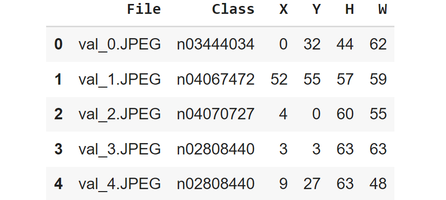Click the H column header
Screen dimensions: 446x200
(349, 9)
